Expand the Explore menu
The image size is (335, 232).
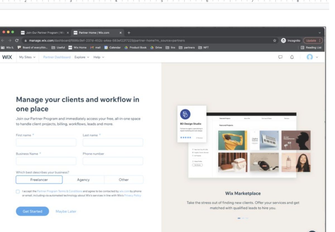pos(82,57)
